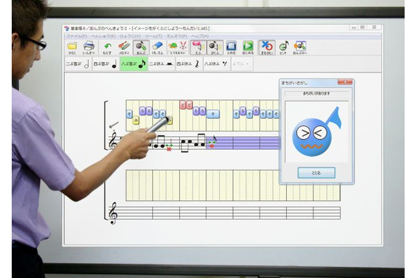Open the greyed ふてん dropdown
This screenshot has height=278, width=417.
click(x=242, y=64)
